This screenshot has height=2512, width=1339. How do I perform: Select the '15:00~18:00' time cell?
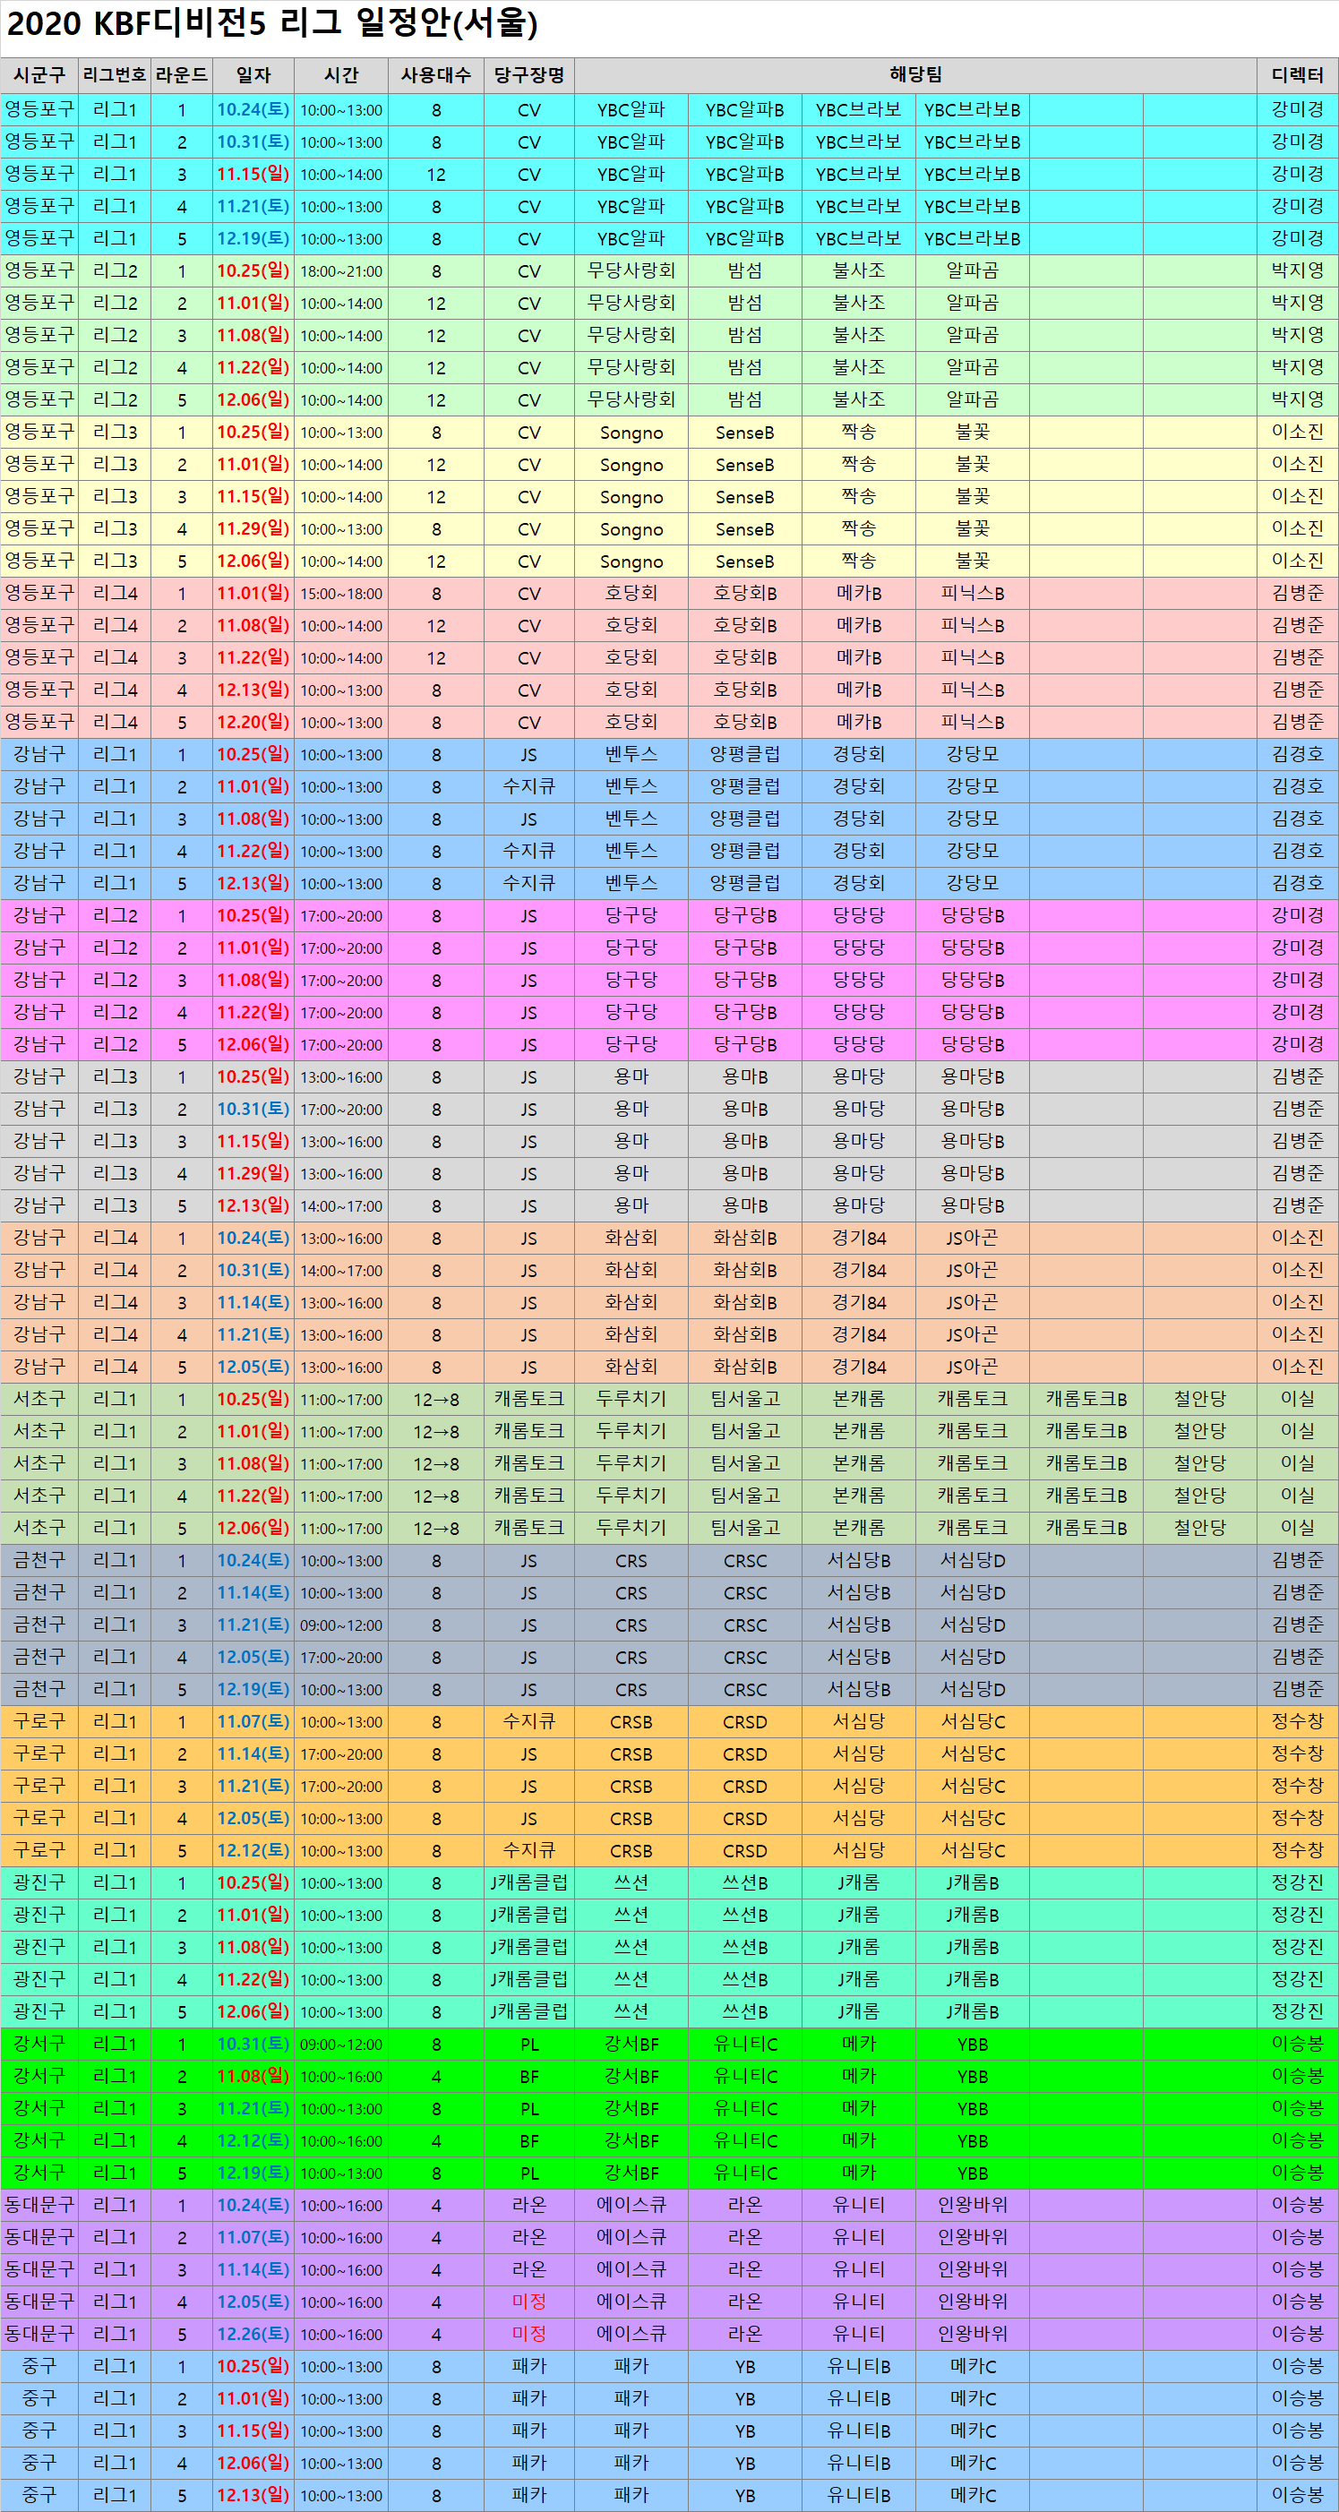[x=341, y=594]
